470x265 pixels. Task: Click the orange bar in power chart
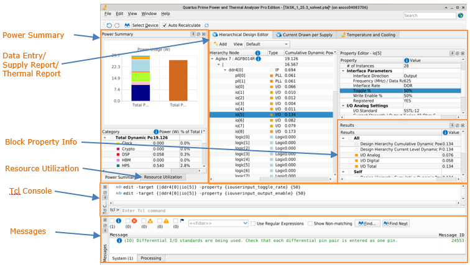coord(178,80)
